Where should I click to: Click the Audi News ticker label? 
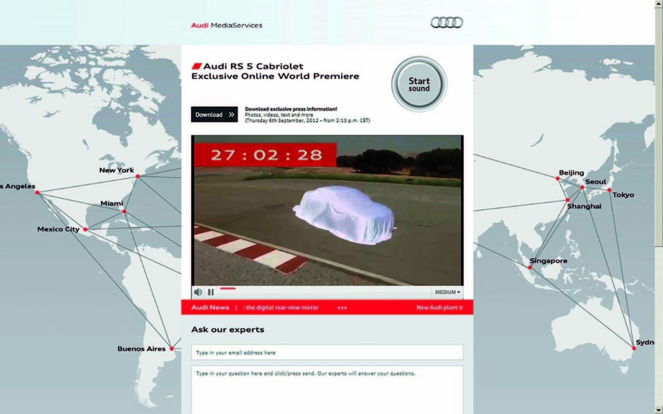click(210, 307)
